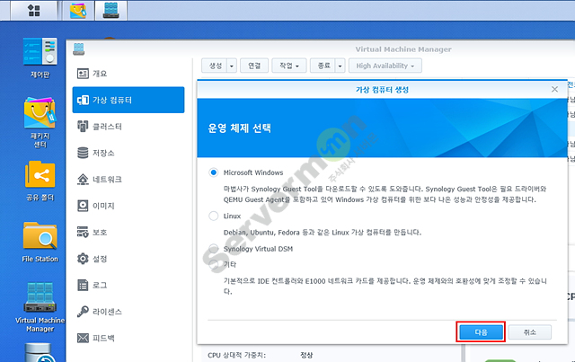Click the Synology Virtual DSM label text
Image resolution: width=575 pixels, height=362 pixels.
[258, 249]
